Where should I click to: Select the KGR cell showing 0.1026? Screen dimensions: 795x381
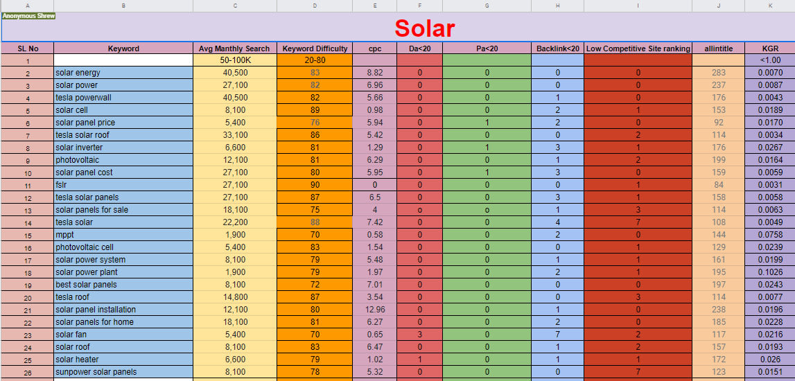(x=769, y=272)
